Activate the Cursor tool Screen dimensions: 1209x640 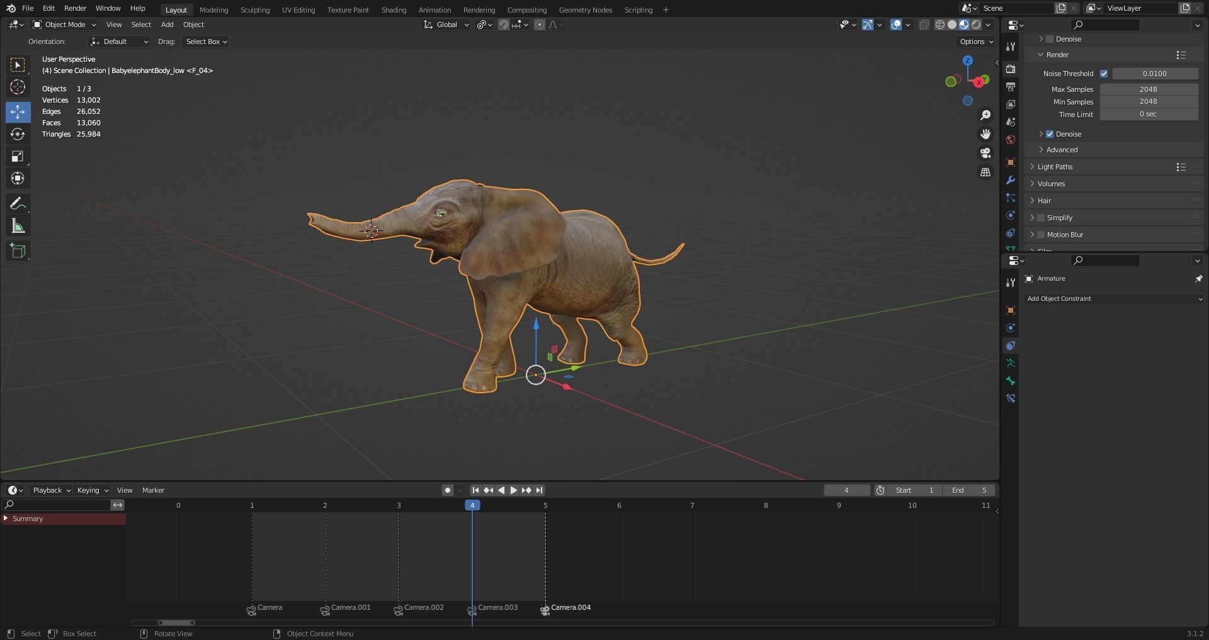pos(18,87)
